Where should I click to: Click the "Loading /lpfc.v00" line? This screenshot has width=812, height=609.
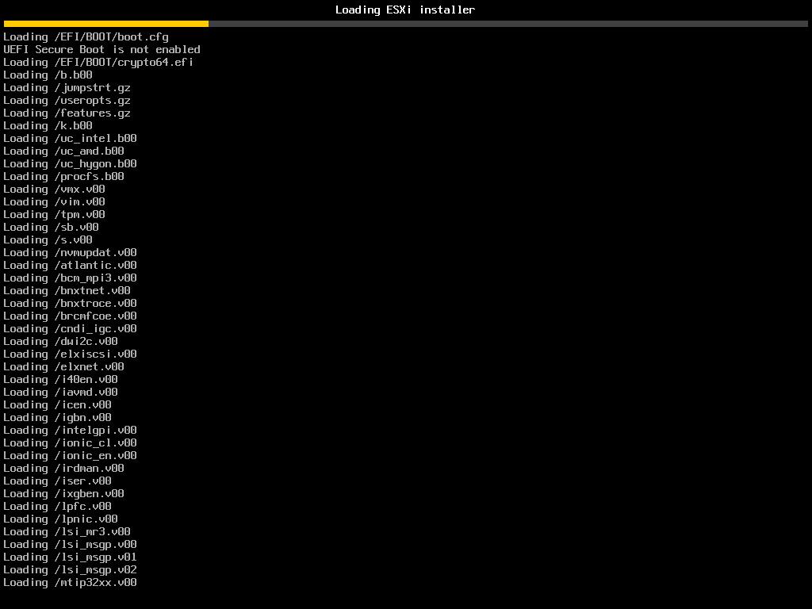[57, 506]
